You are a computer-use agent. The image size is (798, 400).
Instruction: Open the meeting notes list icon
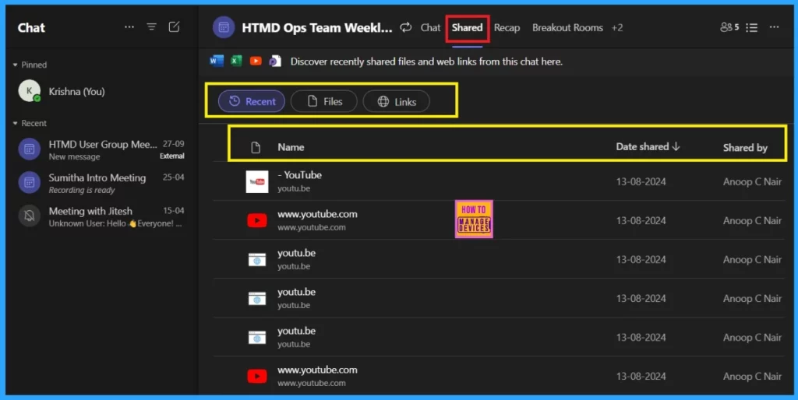pos(752,27)
